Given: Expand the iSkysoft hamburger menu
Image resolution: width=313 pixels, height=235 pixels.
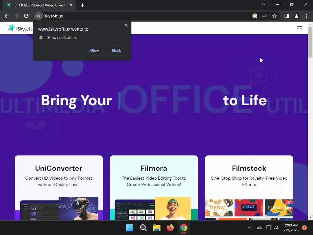Looking at the screenshot, I should pyautogui.click(x=299, y=28).
